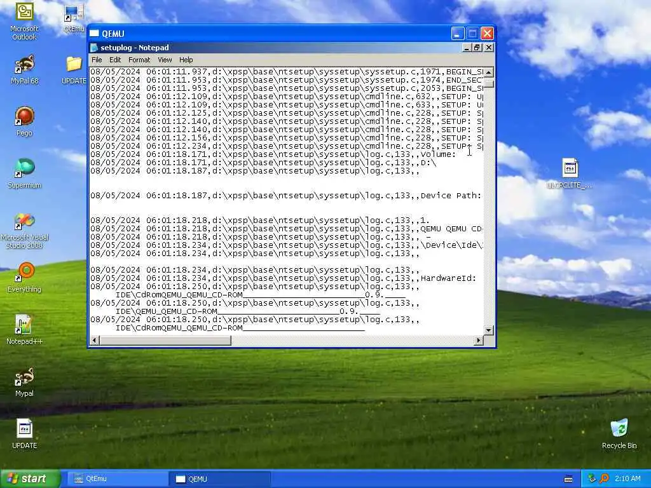Open the Microsoft Outlook desktop icon

(24, 21)
